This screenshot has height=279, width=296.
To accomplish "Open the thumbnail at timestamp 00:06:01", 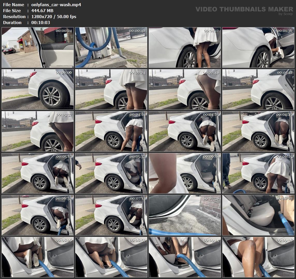I will (x=185, y=173).
